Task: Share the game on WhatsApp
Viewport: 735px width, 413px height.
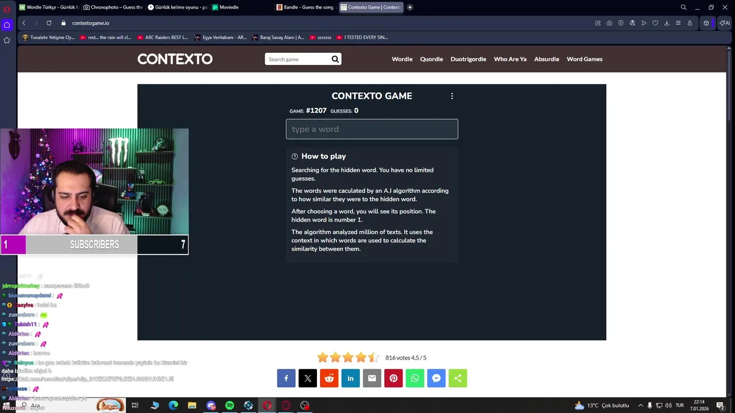Action: (415, 378)
